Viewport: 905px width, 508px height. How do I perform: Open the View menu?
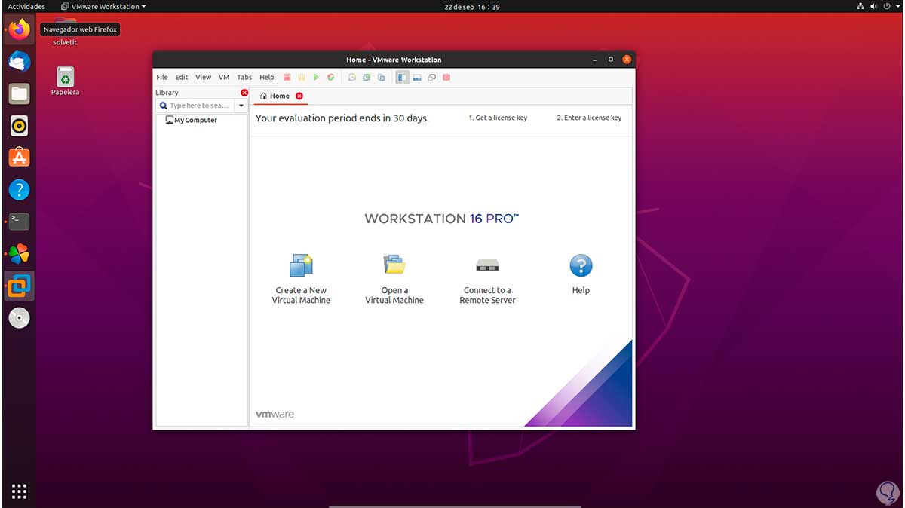204,77
